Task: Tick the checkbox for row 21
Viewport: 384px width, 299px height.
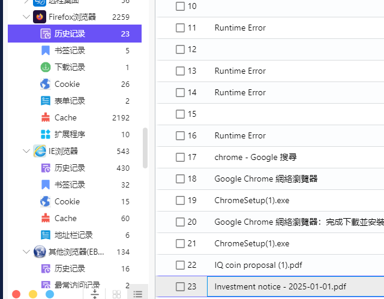Action: point(180,243)
